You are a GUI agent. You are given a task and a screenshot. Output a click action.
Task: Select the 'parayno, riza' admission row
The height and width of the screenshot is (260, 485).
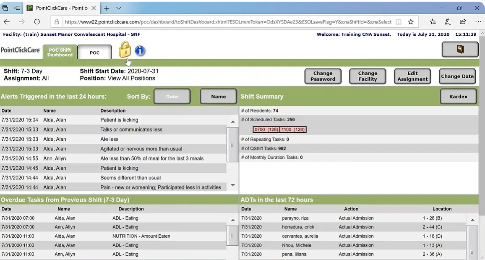352,218
